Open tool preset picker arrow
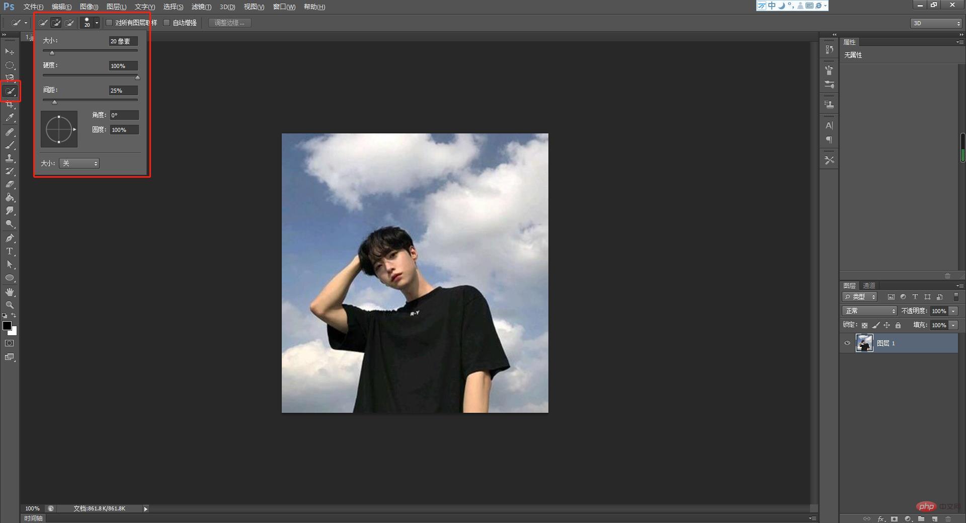The image size is (966, 523). [x=26, y=23]
